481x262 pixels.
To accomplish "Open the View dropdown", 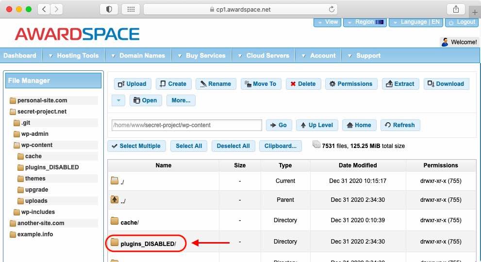I will (x=327, y=22).
